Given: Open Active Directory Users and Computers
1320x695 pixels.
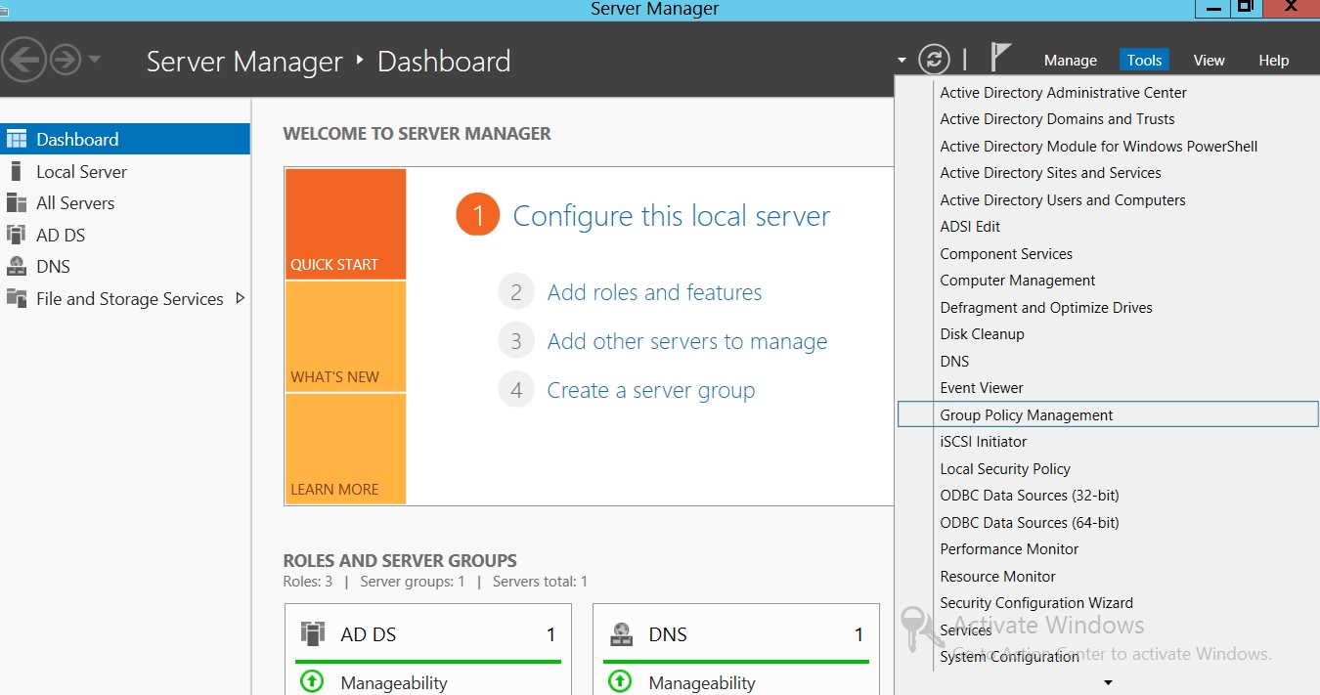Looking at the screenshot, I should [x=1062, y=199].
